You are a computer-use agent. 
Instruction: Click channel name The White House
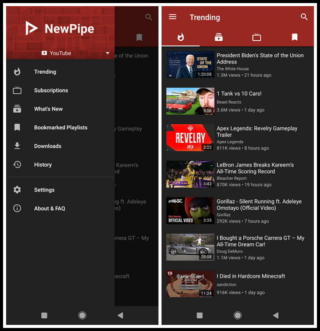(x=233, y=69)
